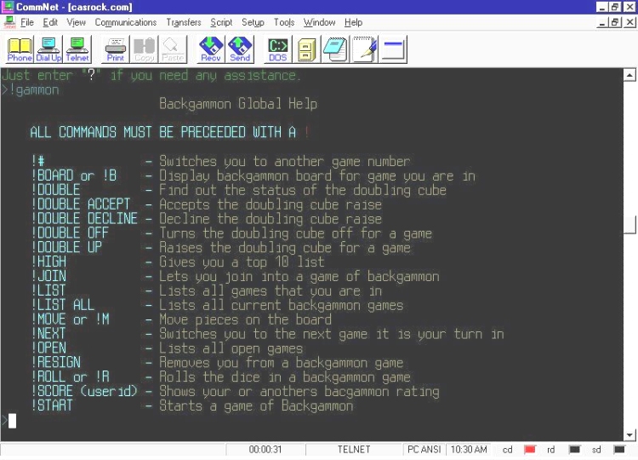Open the Communications menu

point(126,22)
